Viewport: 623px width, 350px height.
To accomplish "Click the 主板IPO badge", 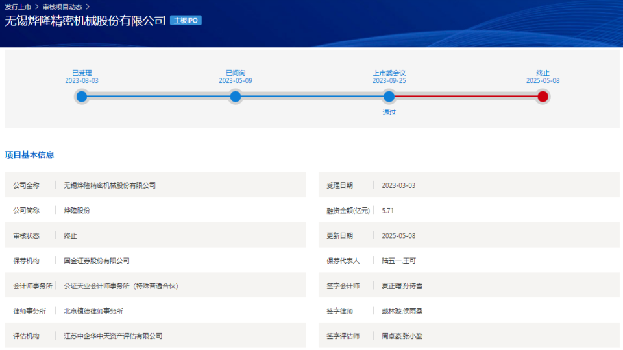I will 186,21.
